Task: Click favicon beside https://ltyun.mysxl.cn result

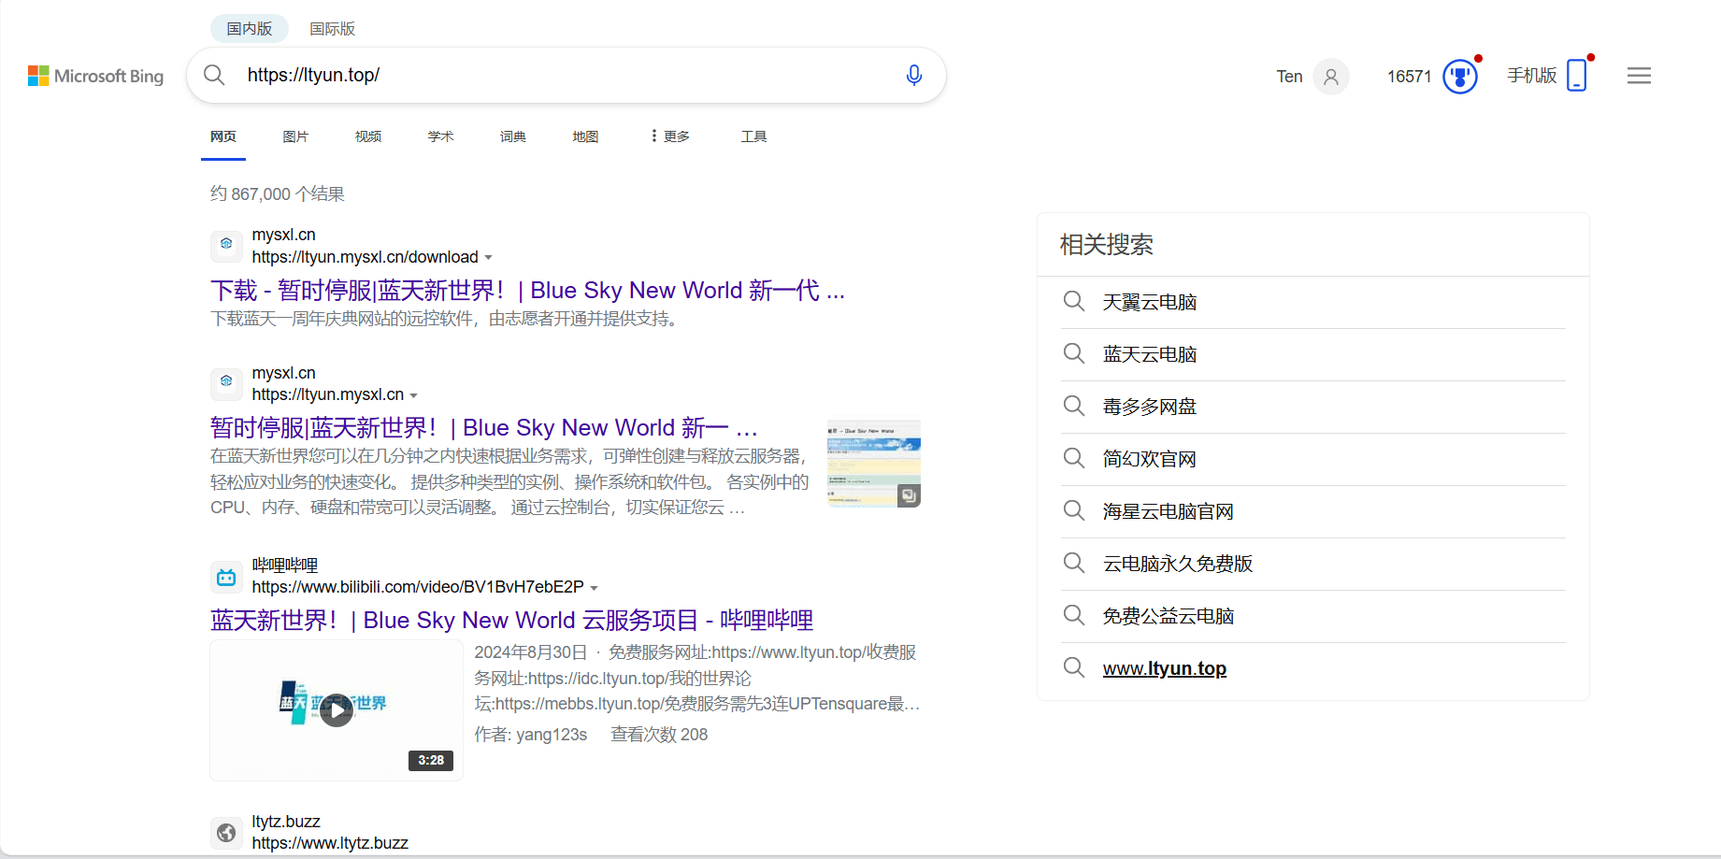Action: point(226,382)
